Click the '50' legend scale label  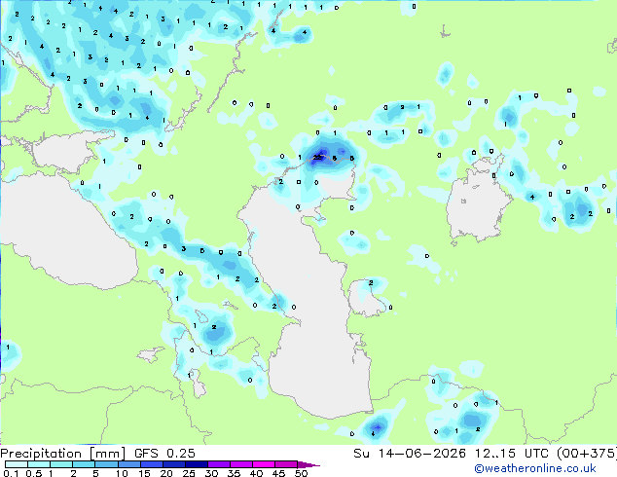tap(301, 473)
